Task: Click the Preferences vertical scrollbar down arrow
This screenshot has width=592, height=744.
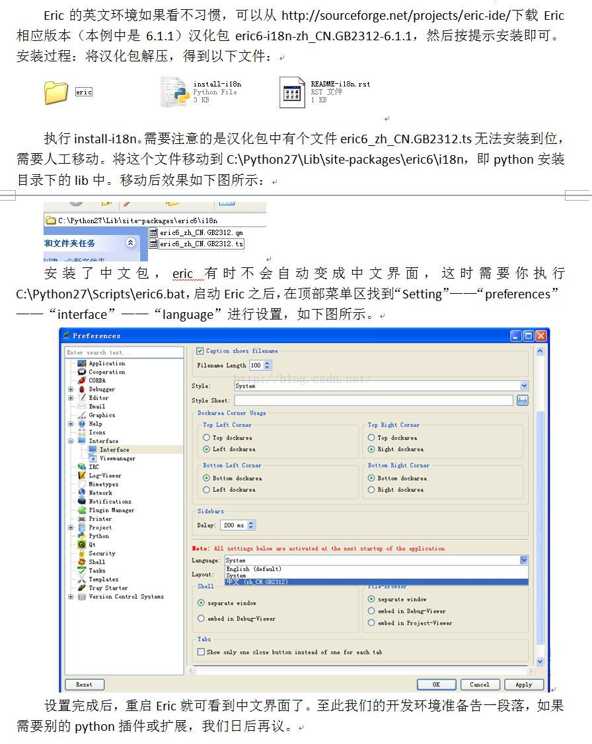Action: 540,661
